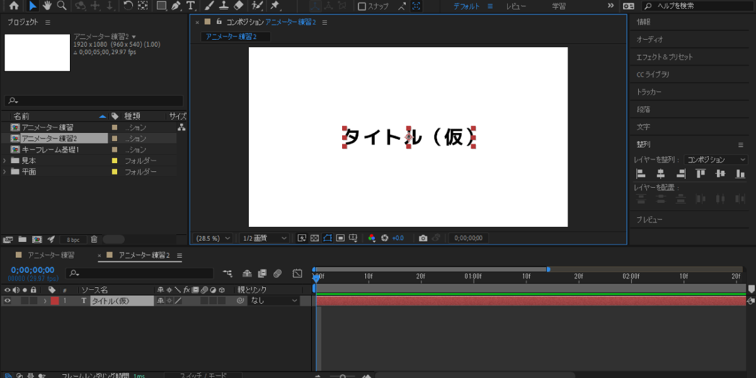Click the ヘルプを検索 search field

(x=696, y=6)
